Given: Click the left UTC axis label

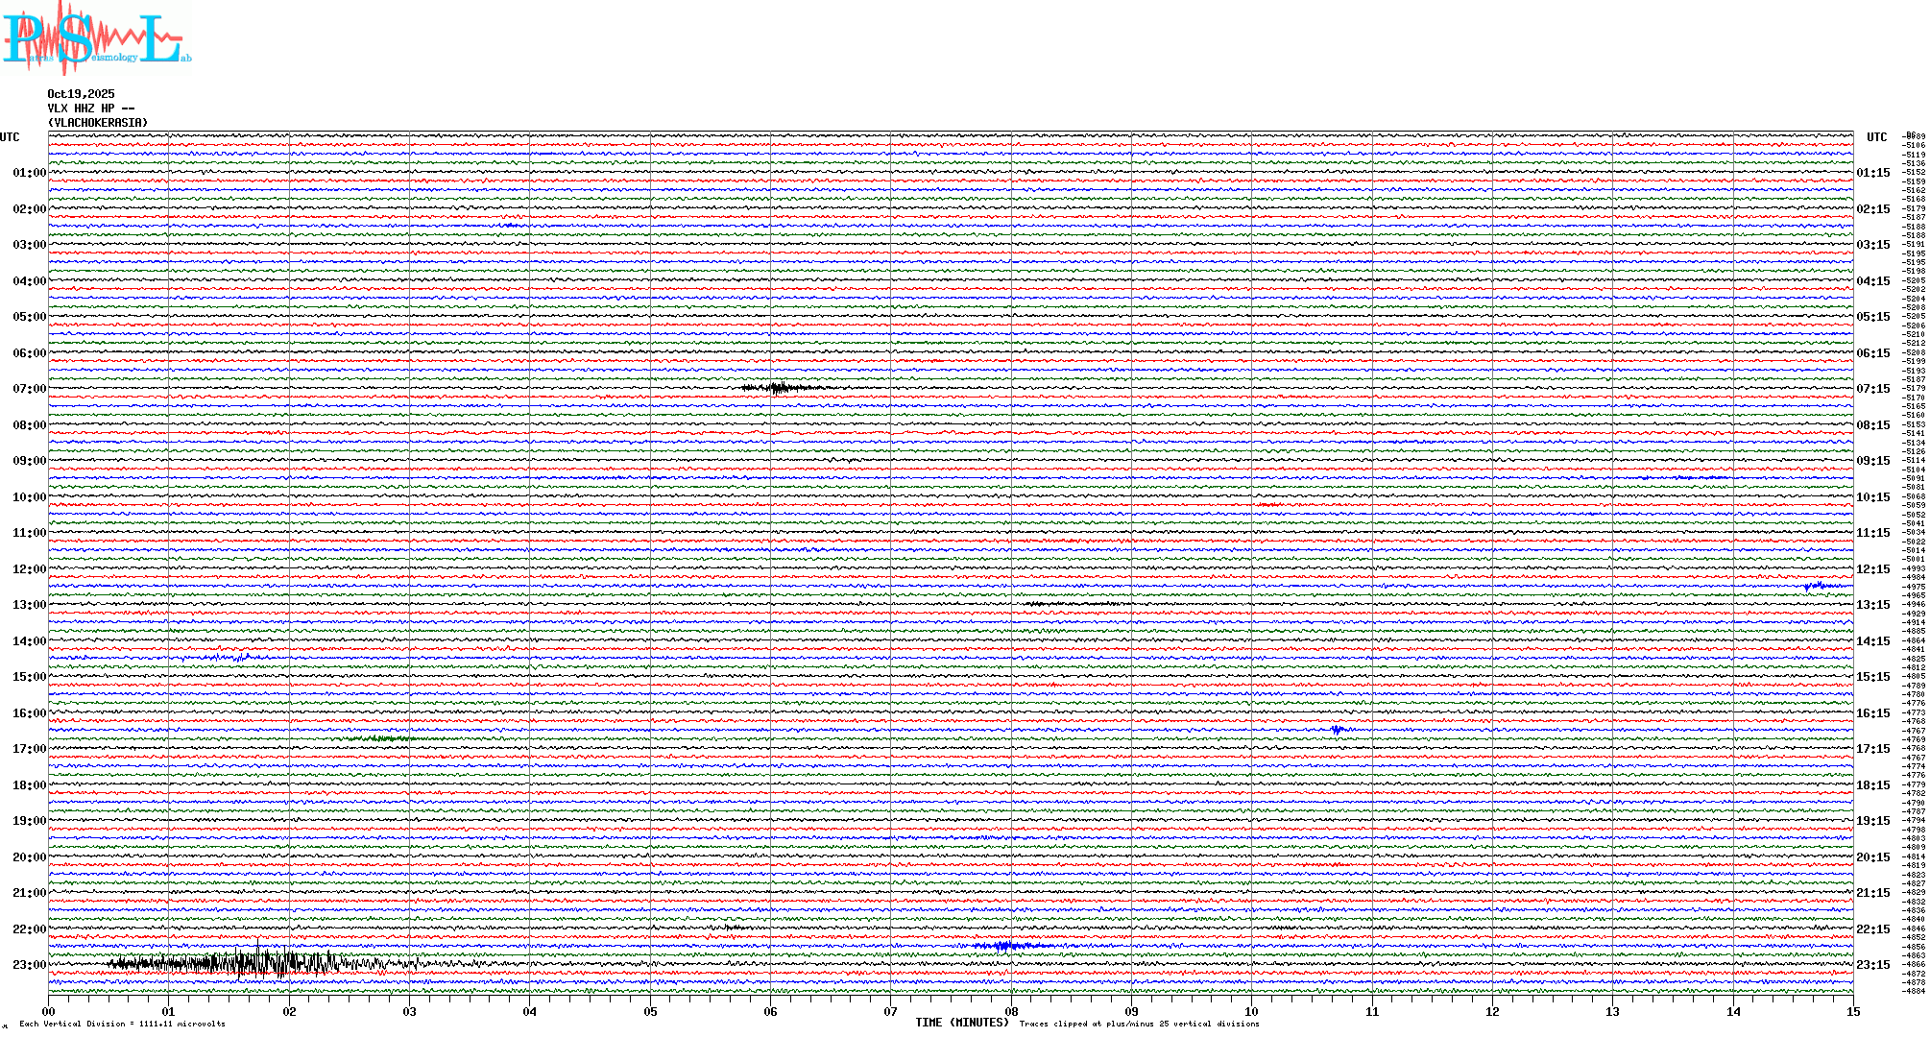Looking at the screenshot, I should click(10, 137).
